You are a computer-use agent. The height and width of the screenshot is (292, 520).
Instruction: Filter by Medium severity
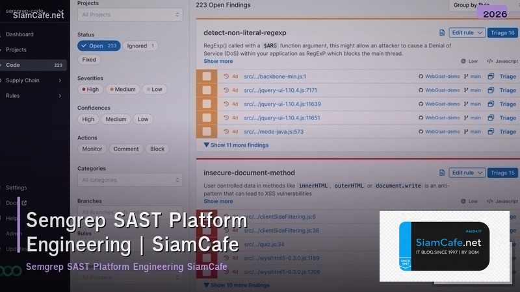coord(123,90)
